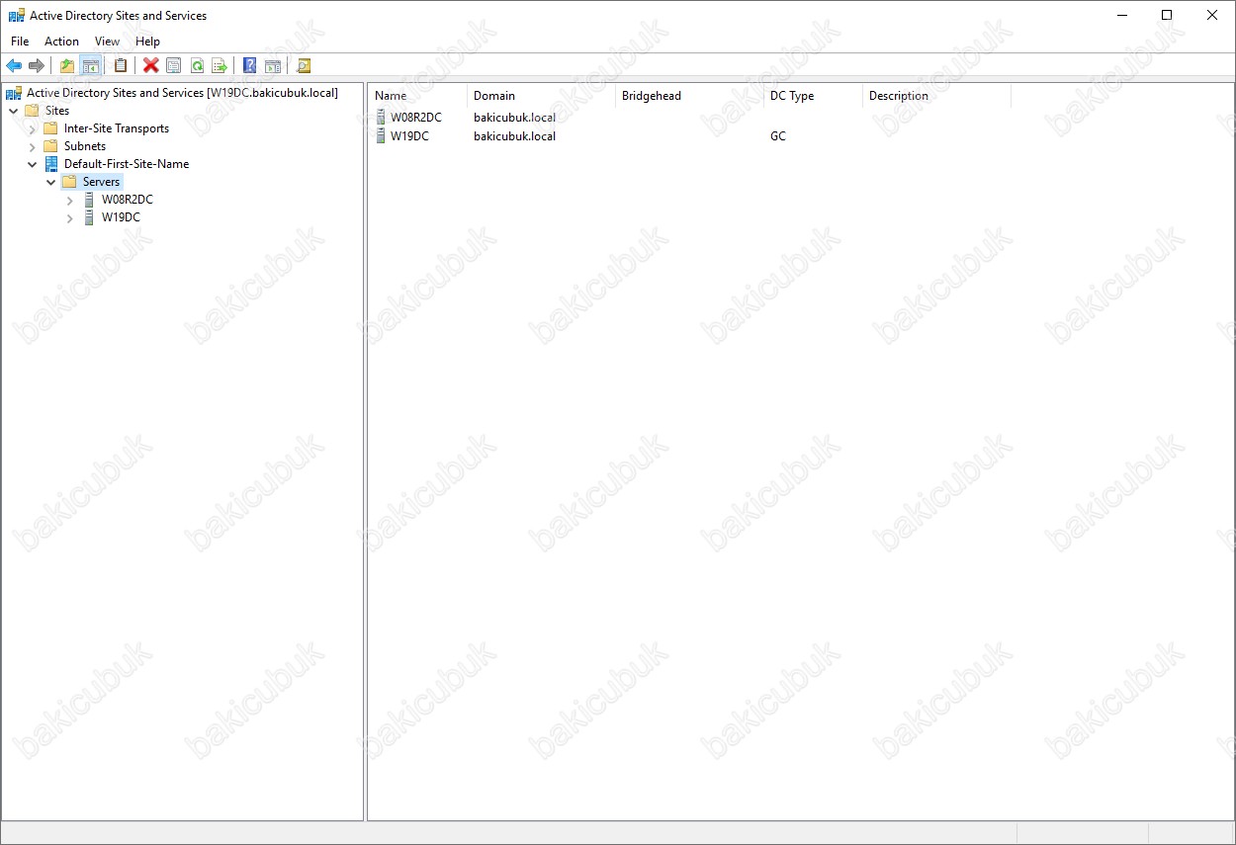Select Default-First-Site-Name label in tree
This screenshot has width=1236, height=845.
(127, 164)
